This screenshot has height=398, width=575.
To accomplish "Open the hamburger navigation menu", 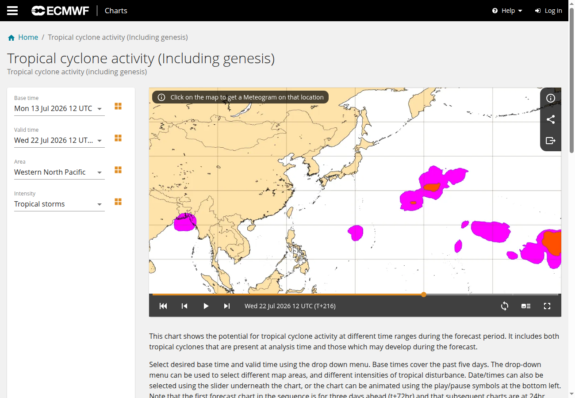I will tap(12, 11).
